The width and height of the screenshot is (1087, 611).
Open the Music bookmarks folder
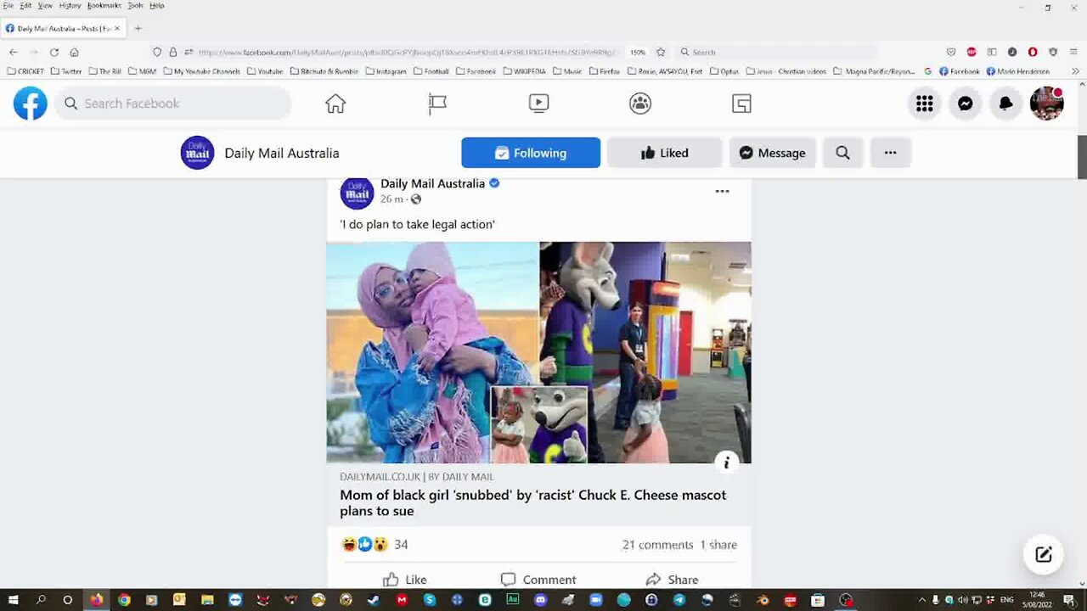pos(567,71)
